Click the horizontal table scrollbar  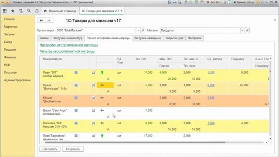135,143
